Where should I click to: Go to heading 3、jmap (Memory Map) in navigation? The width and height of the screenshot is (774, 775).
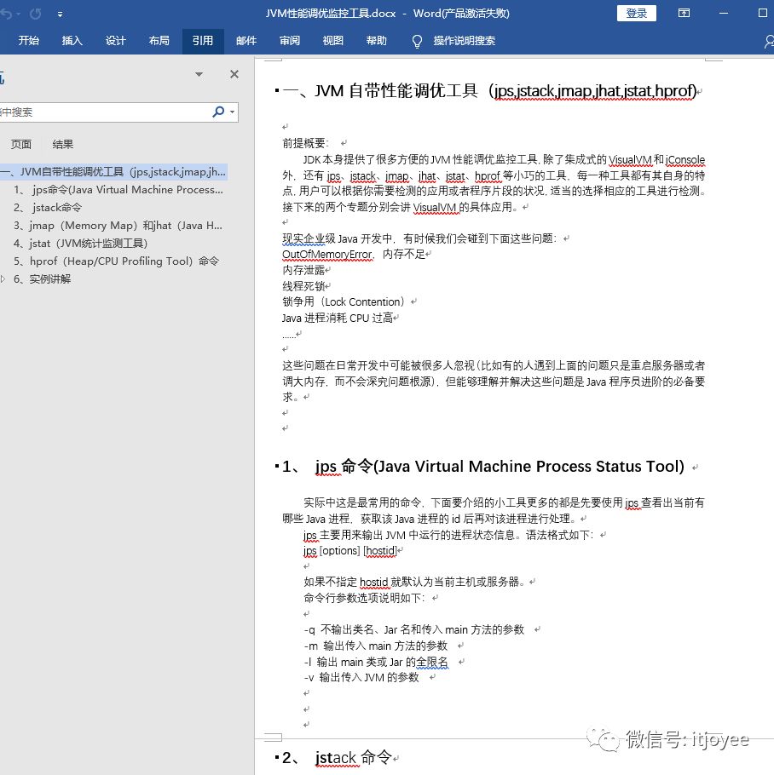click(x=118, y=226)
